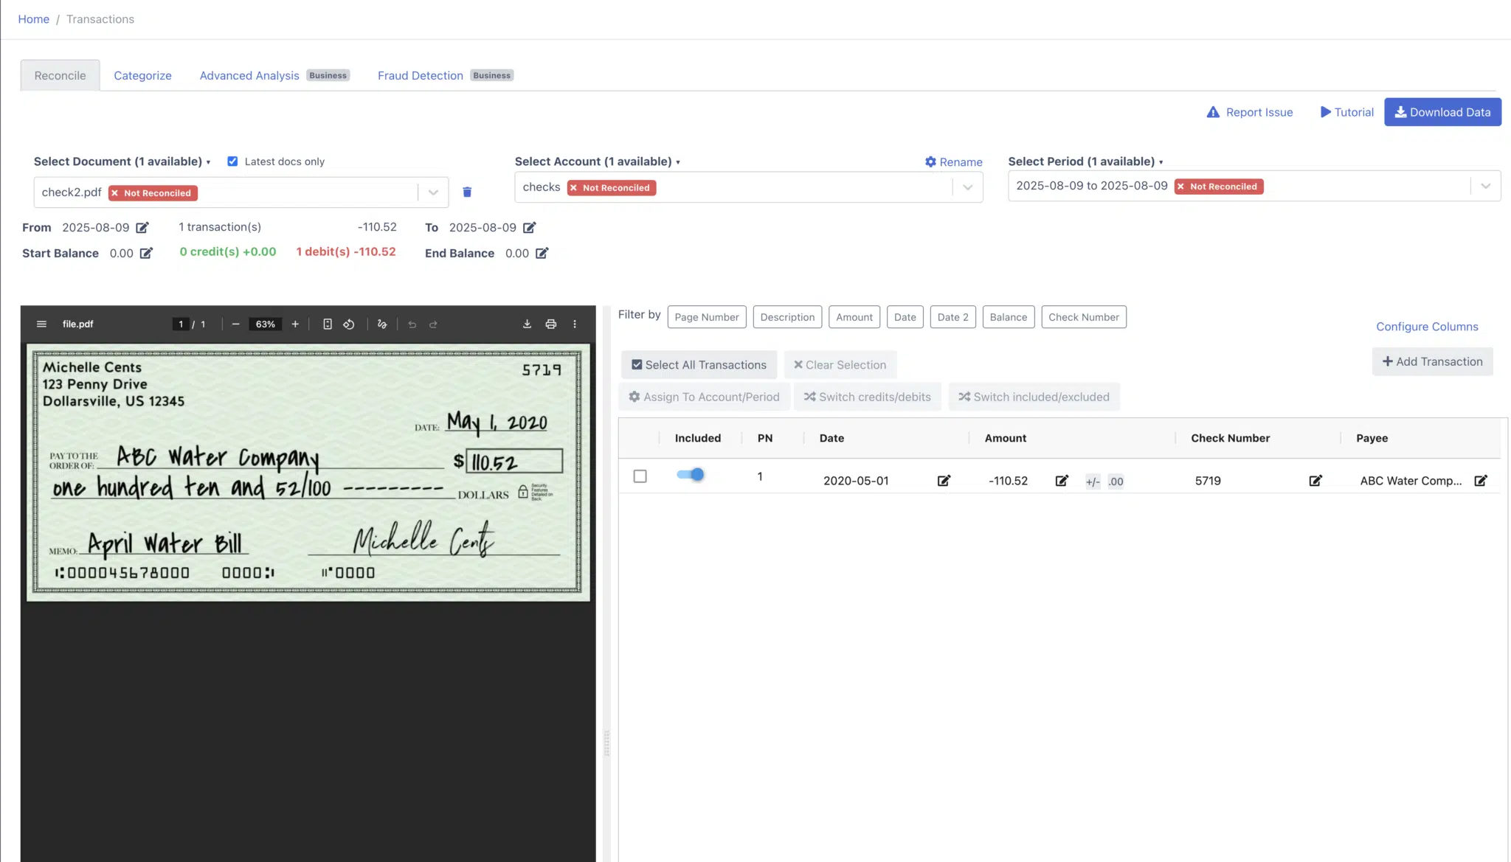Click Add Transaction button

(x=1432, y=361)
